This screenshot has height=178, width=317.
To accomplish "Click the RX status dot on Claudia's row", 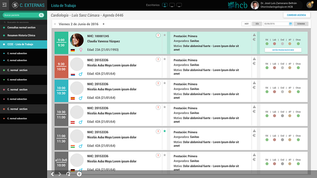I will click(267, 44).
